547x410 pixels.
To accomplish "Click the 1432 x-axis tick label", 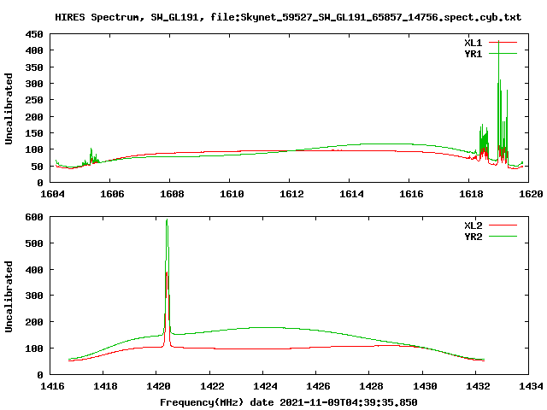I will pyautogui.click(x=478, y=386).
